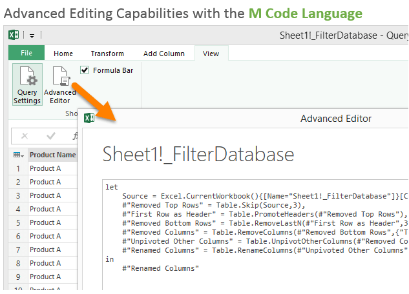Confirm formula with checkmark icon
The image size is (409, 294).
coord(51,136)
